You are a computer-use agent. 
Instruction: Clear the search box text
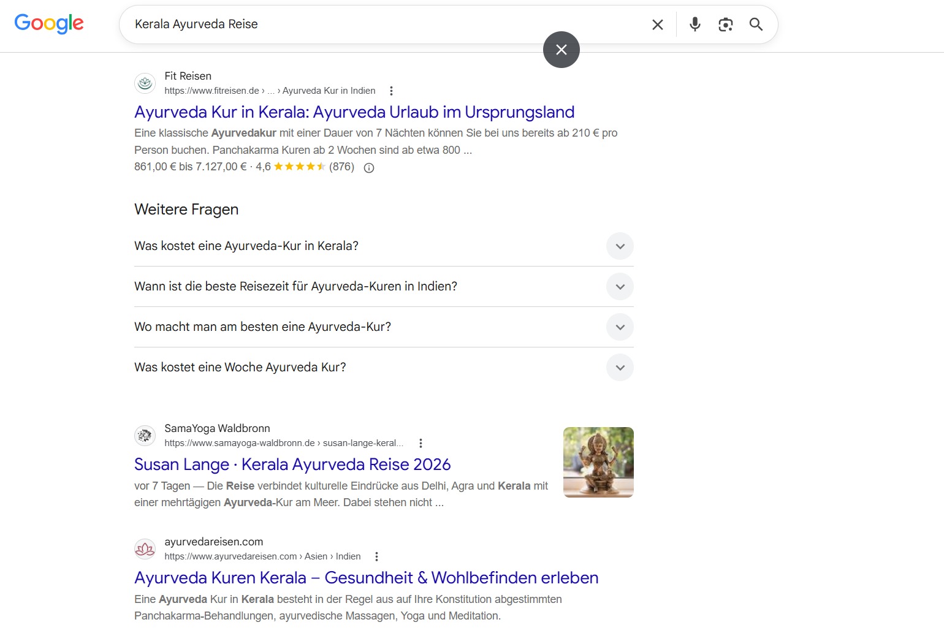[x=658, y=25]
